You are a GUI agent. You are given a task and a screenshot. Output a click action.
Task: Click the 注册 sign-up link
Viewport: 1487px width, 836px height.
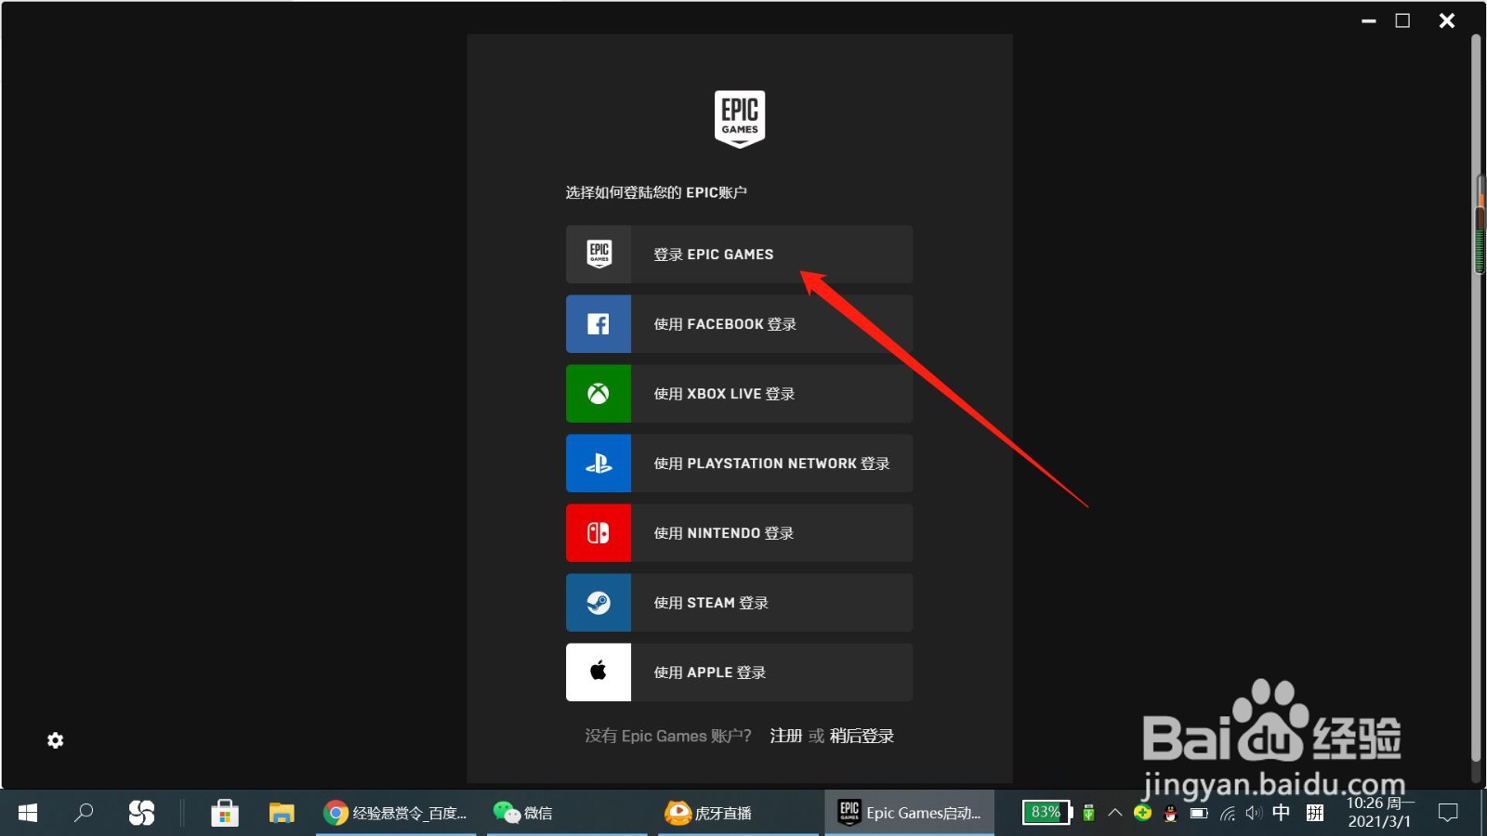click(x=786, y=736)
